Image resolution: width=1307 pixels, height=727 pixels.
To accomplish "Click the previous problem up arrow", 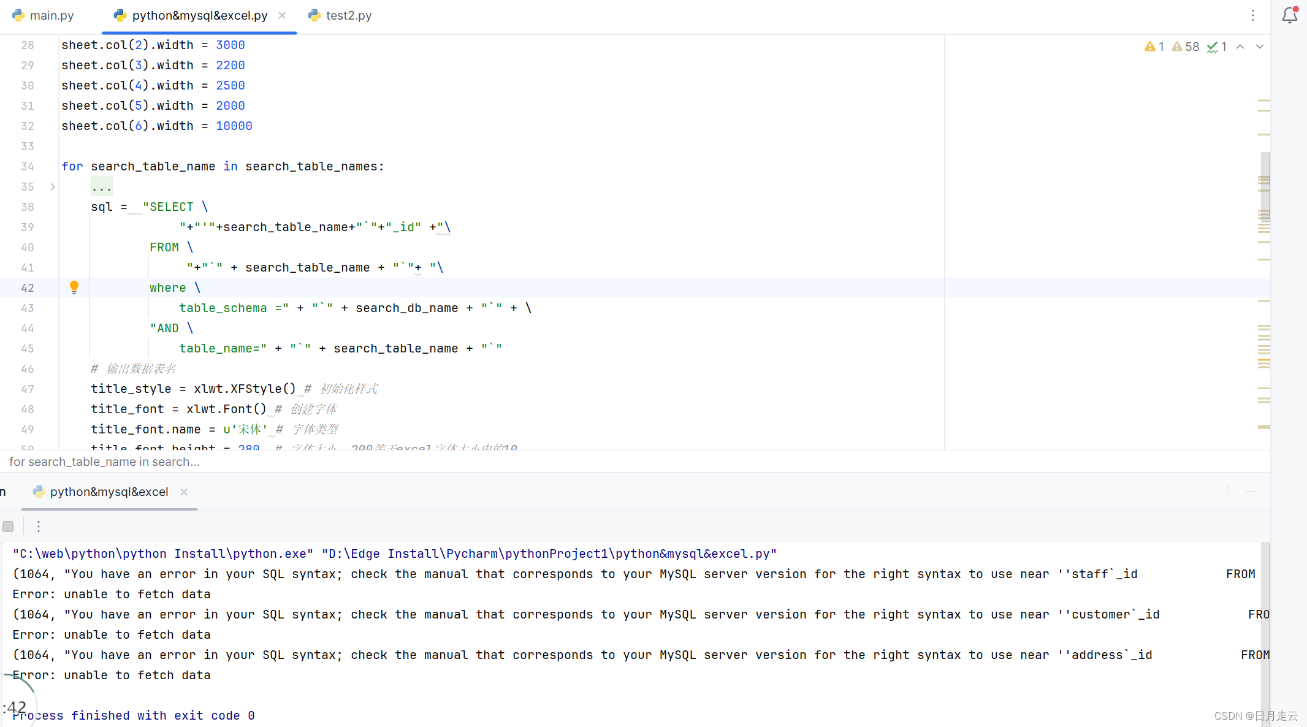I will pos(1240,46).
